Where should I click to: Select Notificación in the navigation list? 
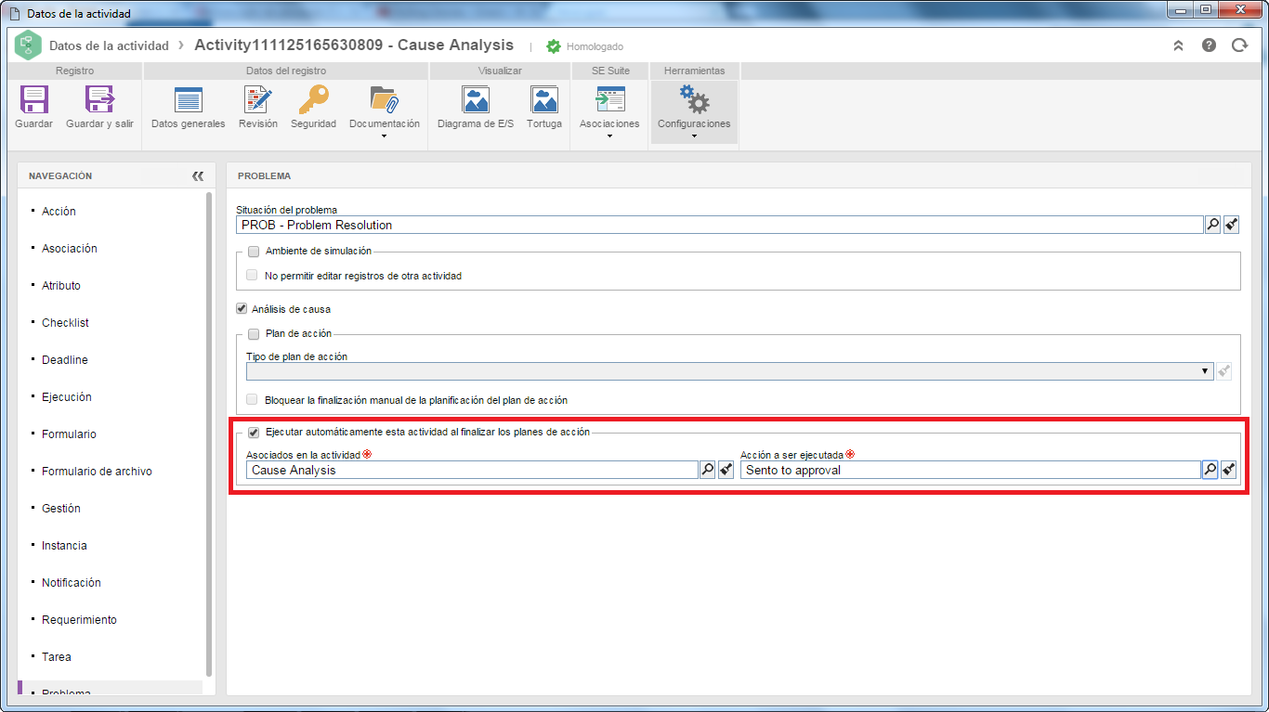pyautogui.click(x=72, y=583)
